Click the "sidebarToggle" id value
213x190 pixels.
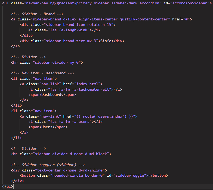coord(130,176)
